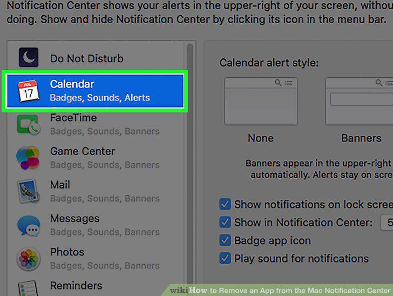Select the Do Not Disturb row label

coord(86,58)
